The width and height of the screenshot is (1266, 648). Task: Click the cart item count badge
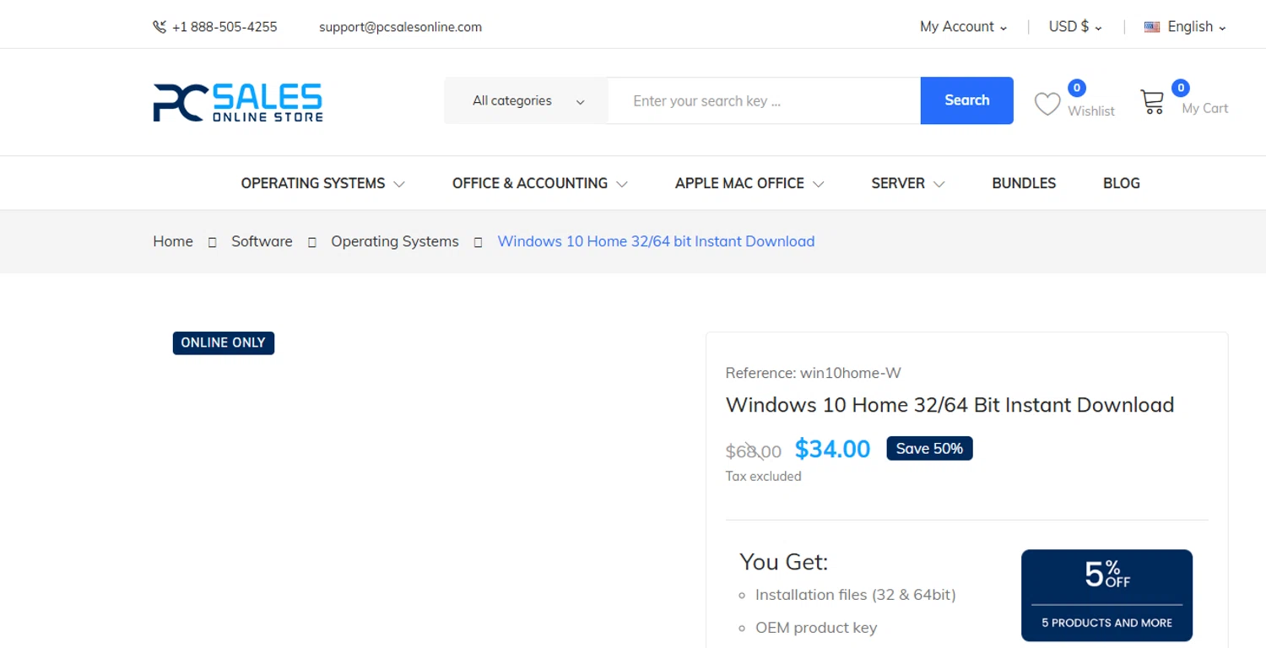(x=1181, y=88)
